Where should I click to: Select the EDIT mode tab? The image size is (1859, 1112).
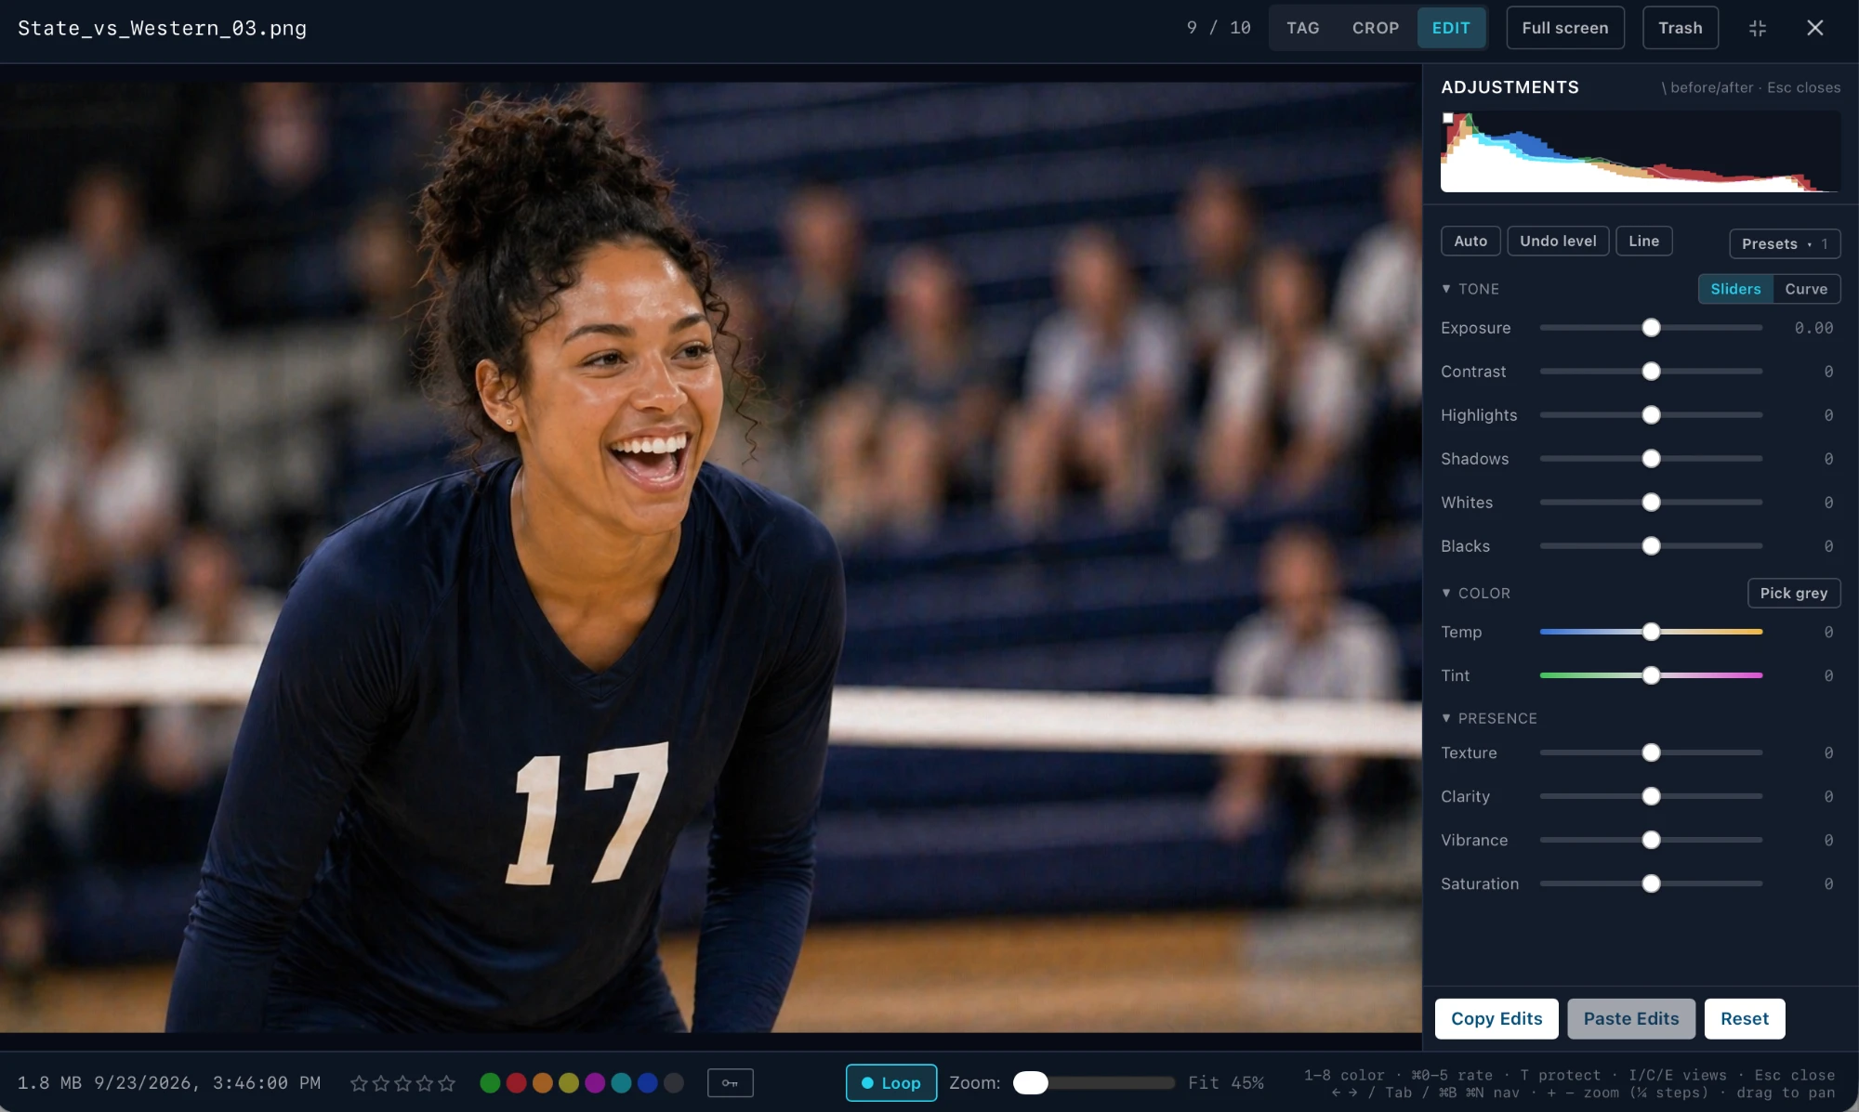tap(1450, 28)
